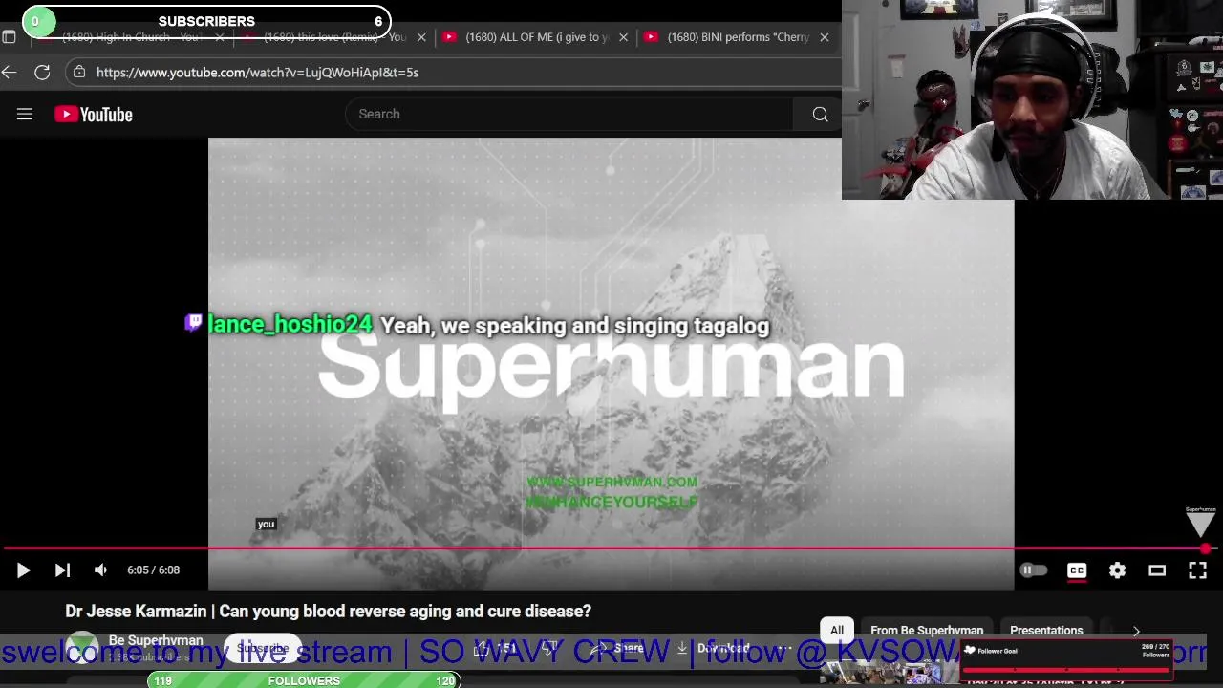The height and width of the screenshot is (688, 1223).
Task: Share the video
Action: 619,648
